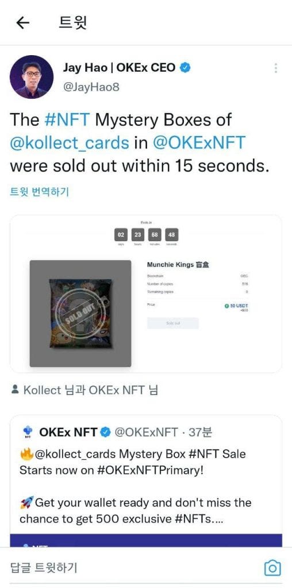This screenshot has height=588, width=292.
Task: Tap the back arrow icon
Action: click(22, 23)
